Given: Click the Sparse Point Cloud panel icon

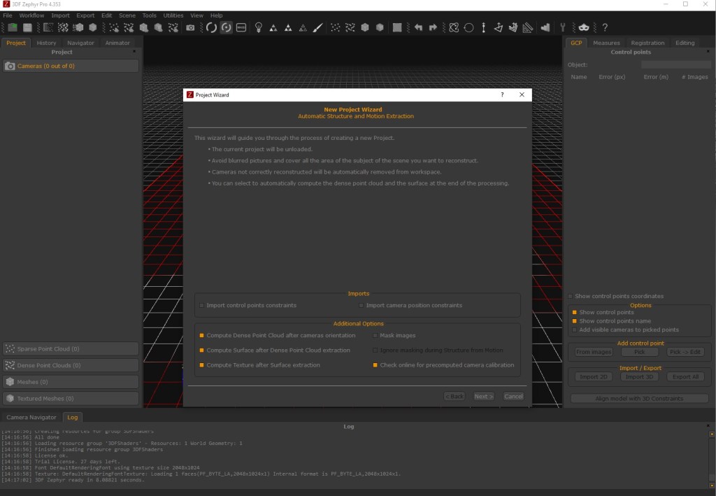Looking at the screenshot, I should 10,348.
